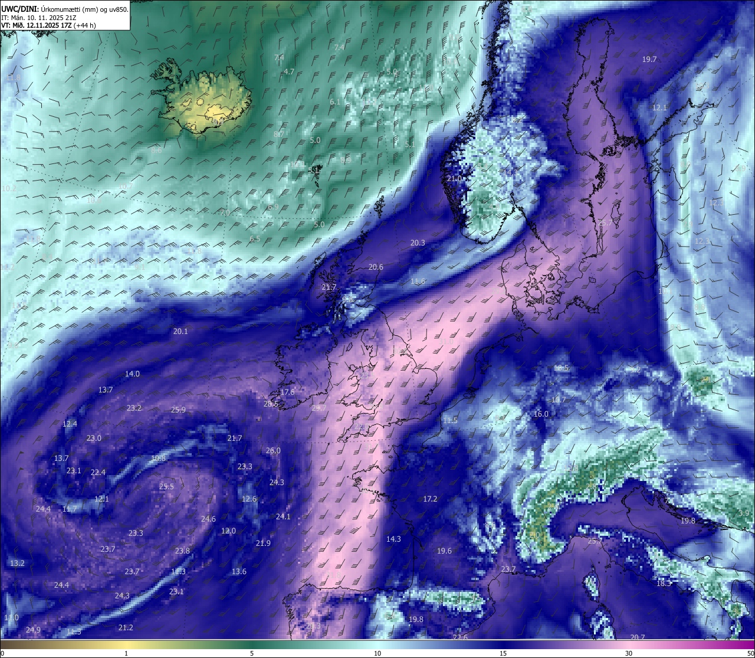Click the color scale label 1

126,653
